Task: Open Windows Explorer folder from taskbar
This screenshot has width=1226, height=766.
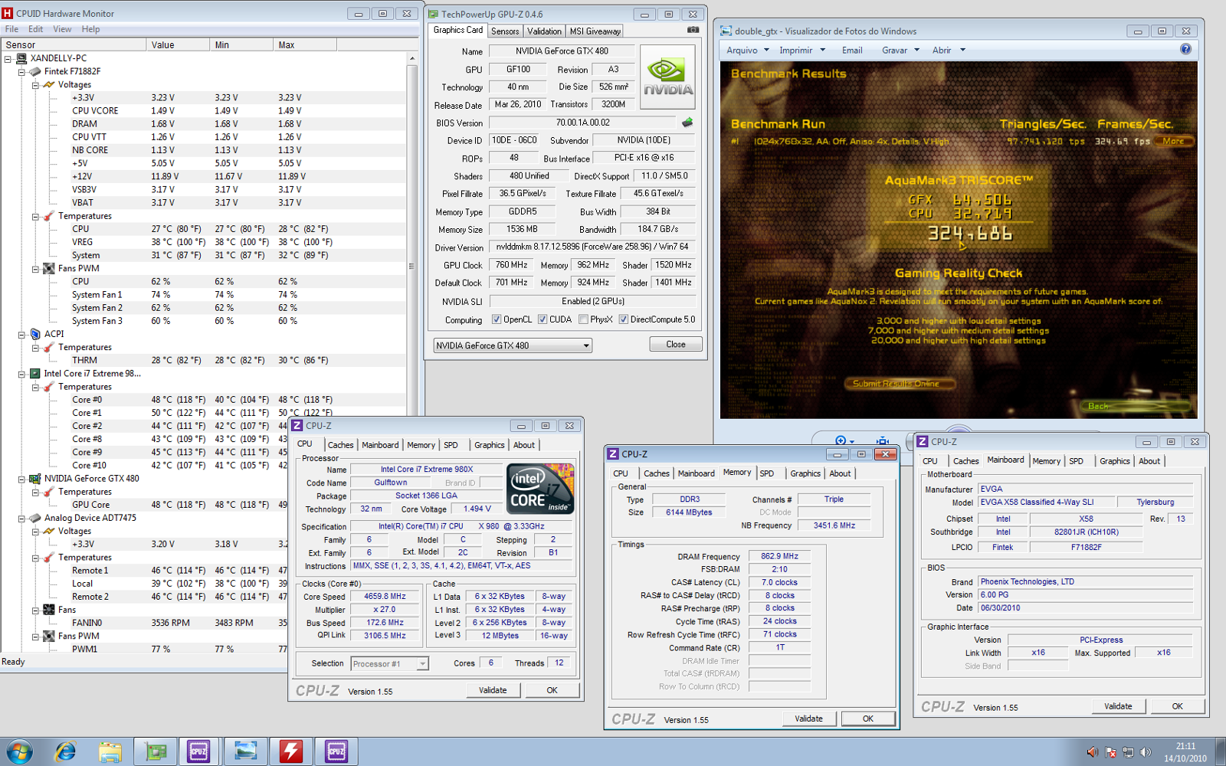Action: coord(110,751)
